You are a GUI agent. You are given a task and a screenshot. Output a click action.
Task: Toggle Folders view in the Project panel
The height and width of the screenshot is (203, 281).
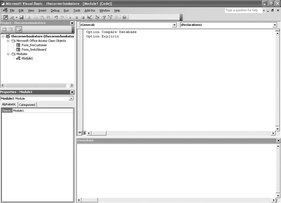point(18,29)
